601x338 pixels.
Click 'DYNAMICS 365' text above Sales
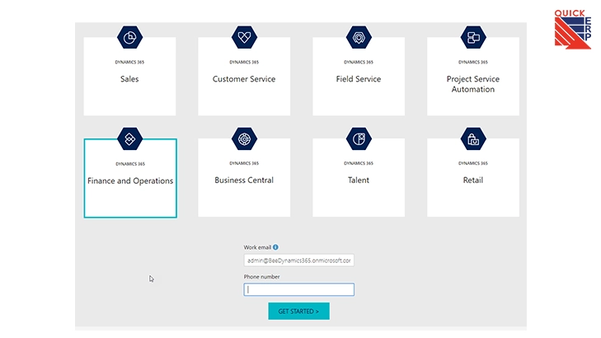(x=129, y=62)
